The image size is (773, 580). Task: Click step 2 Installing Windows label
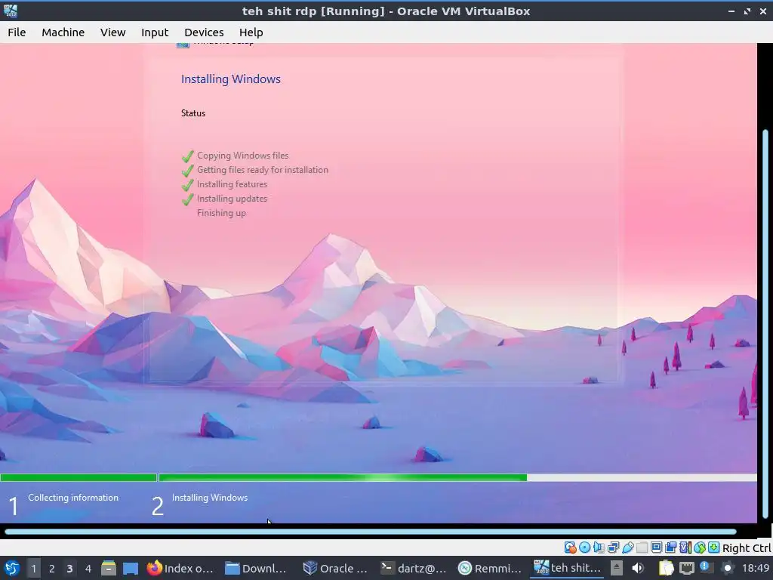(210, 498)
